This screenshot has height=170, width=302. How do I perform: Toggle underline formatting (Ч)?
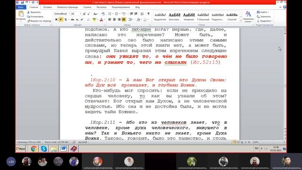[x=66, y=19]
